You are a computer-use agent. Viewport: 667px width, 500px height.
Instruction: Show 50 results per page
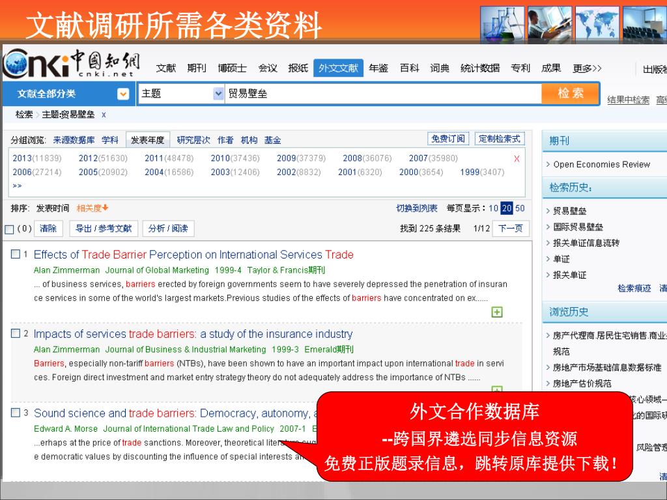pos(520,208)
